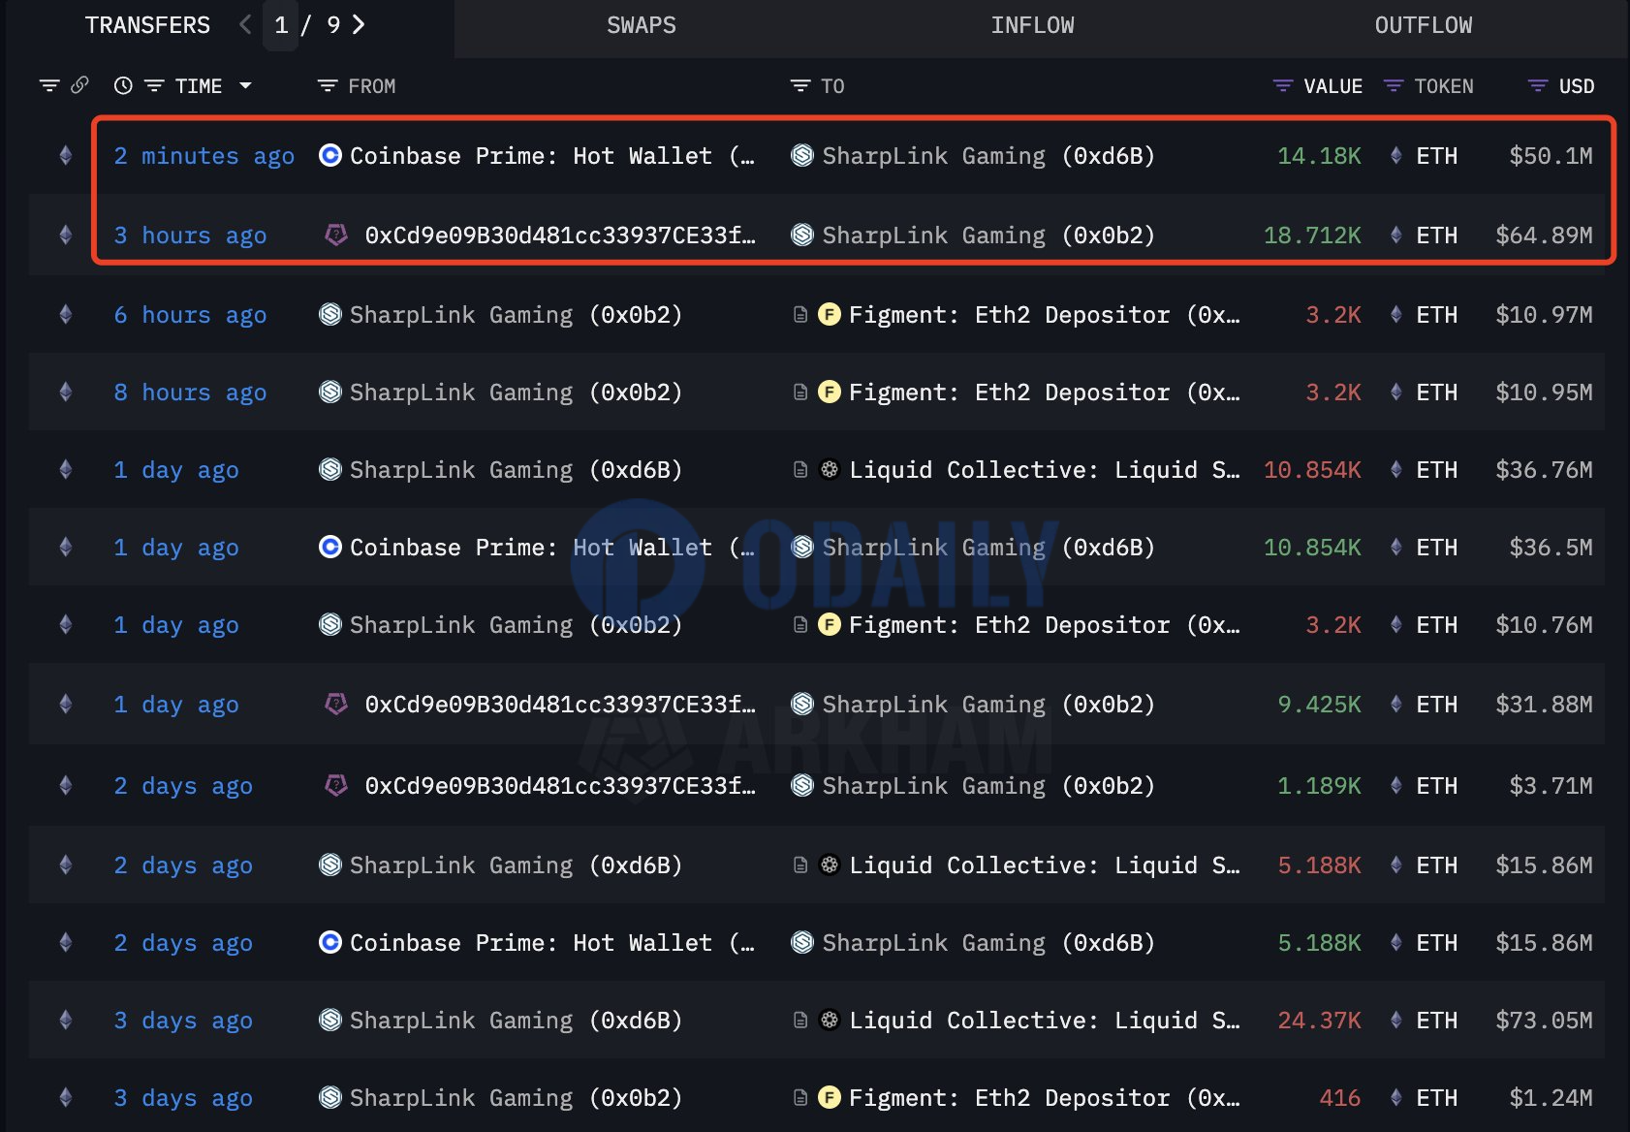Open the '2 minutes ago' transaction link
The width and height of the screenshot is (1630, 1132).
[204, 156]
